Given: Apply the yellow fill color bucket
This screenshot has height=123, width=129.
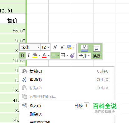Looking at the screenshot, I should coord(35,55).
